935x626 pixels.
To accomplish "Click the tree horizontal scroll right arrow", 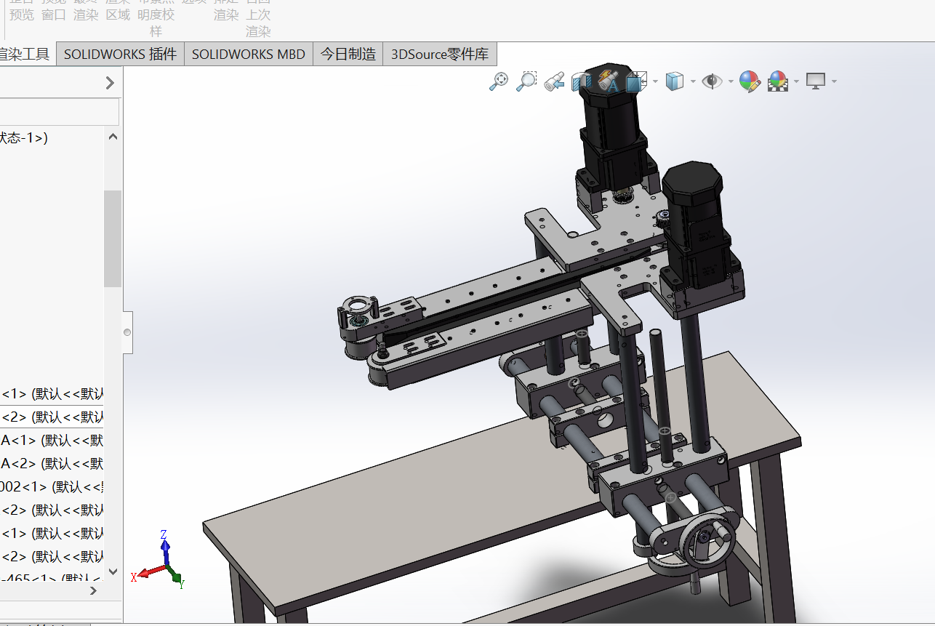I will (93, 591).
